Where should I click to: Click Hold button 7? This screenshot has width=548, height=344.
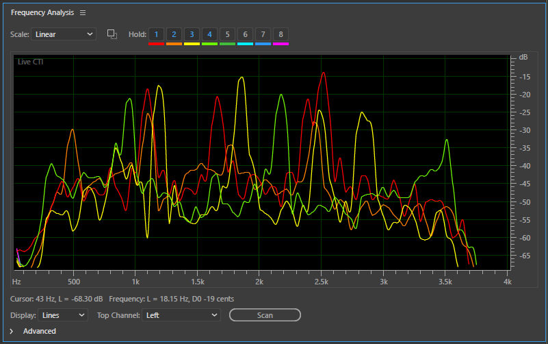coord(263,34)
